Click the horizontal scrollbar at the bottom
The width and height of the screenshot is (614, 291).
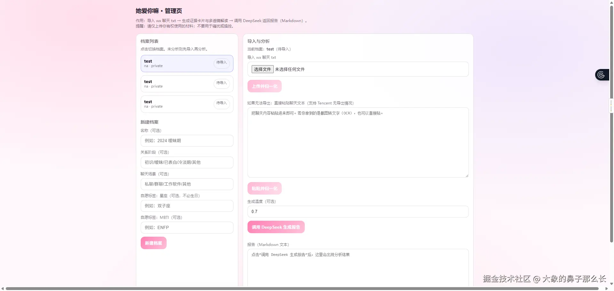[x=304, y=288]
